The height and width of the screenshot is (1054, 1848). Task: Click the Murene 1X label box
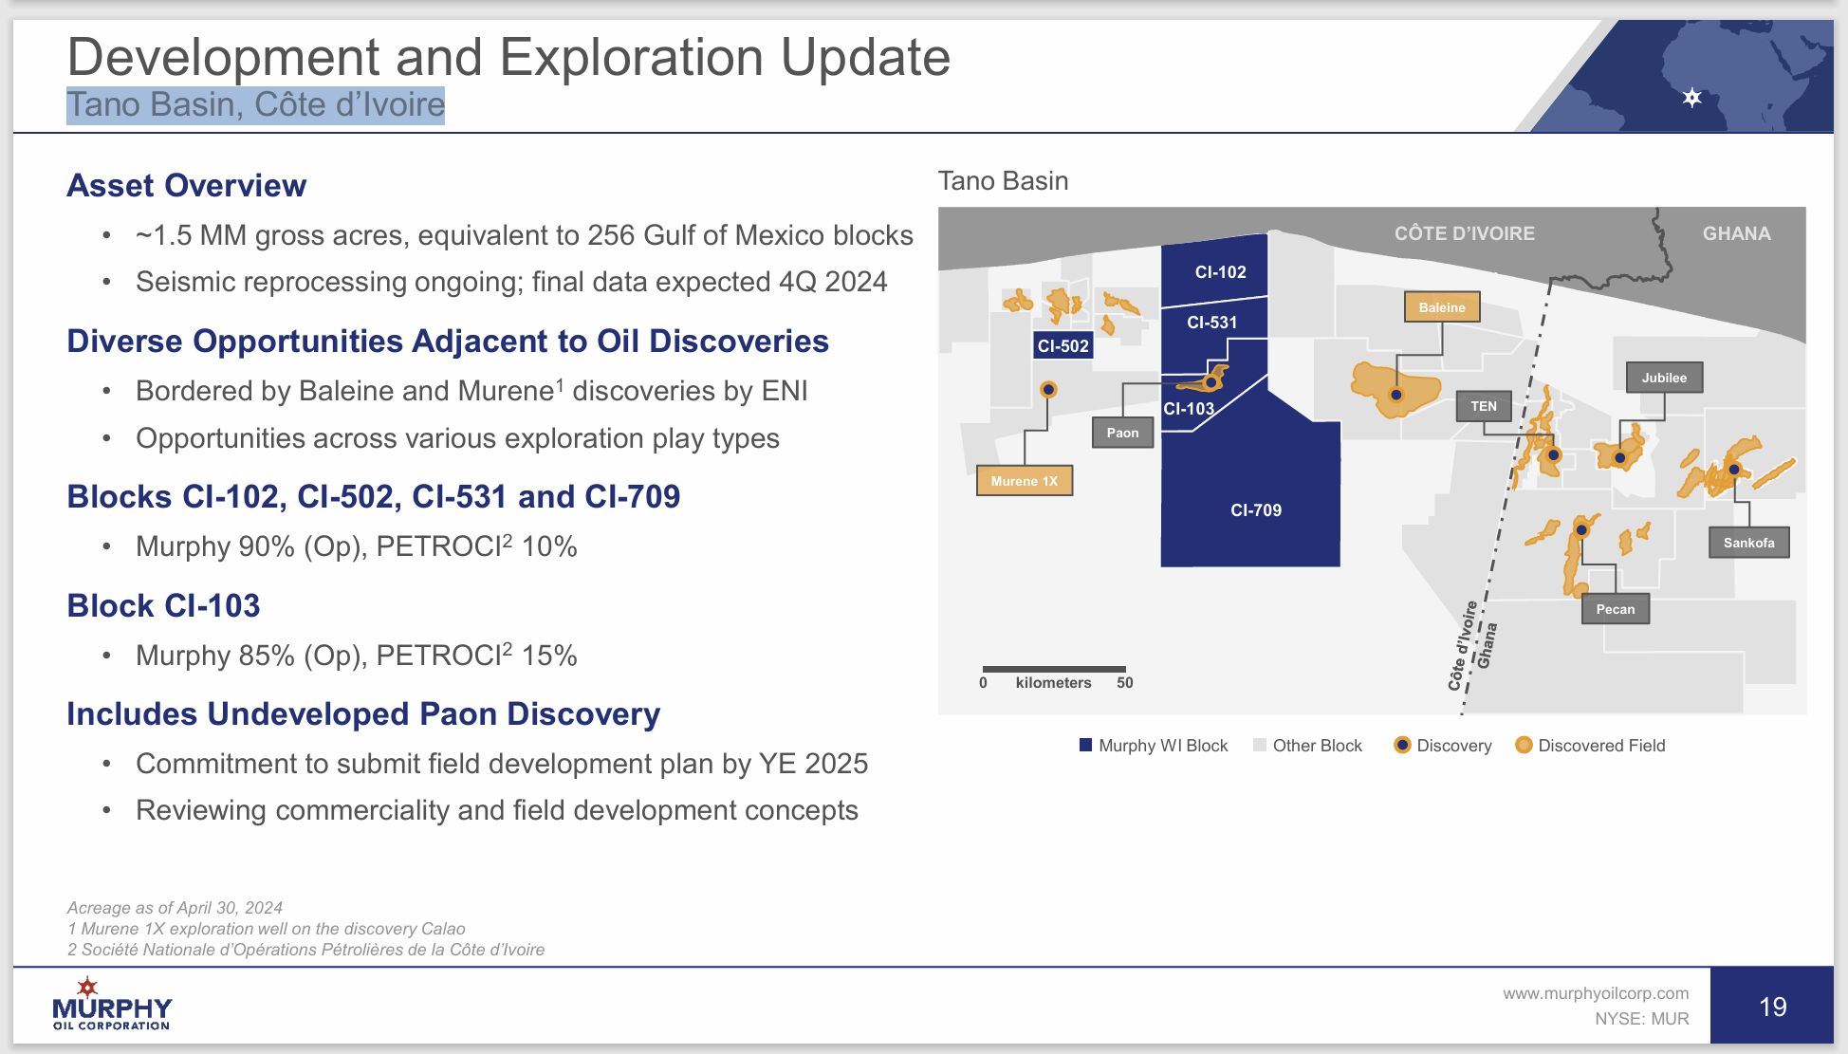[x=1025, y=481]
